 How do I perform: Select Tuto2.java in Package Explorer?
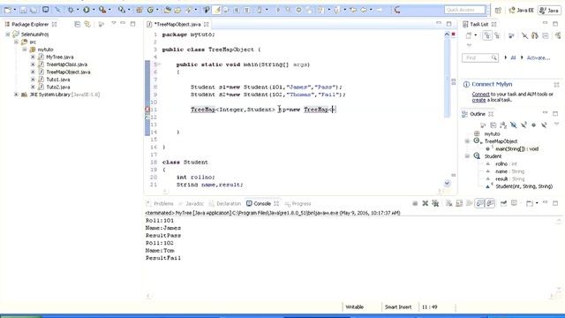(x=58, y=87)
